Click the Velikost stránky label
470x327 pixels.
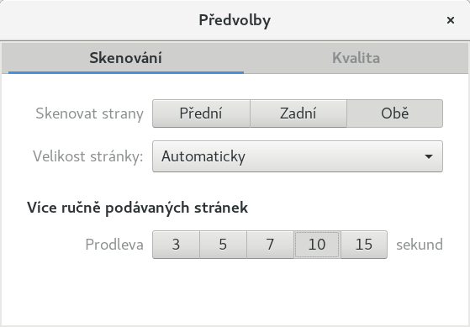(x=87, y=156)
